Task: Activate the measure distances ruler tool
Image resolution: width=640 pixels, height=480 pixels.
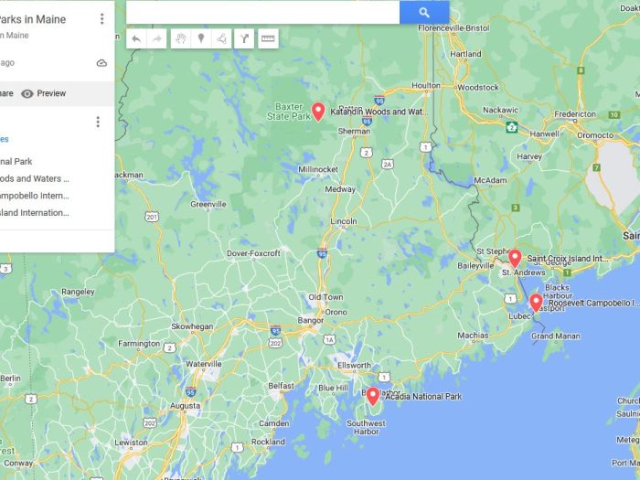Action: pyautogui.click(x=268, y=38)
